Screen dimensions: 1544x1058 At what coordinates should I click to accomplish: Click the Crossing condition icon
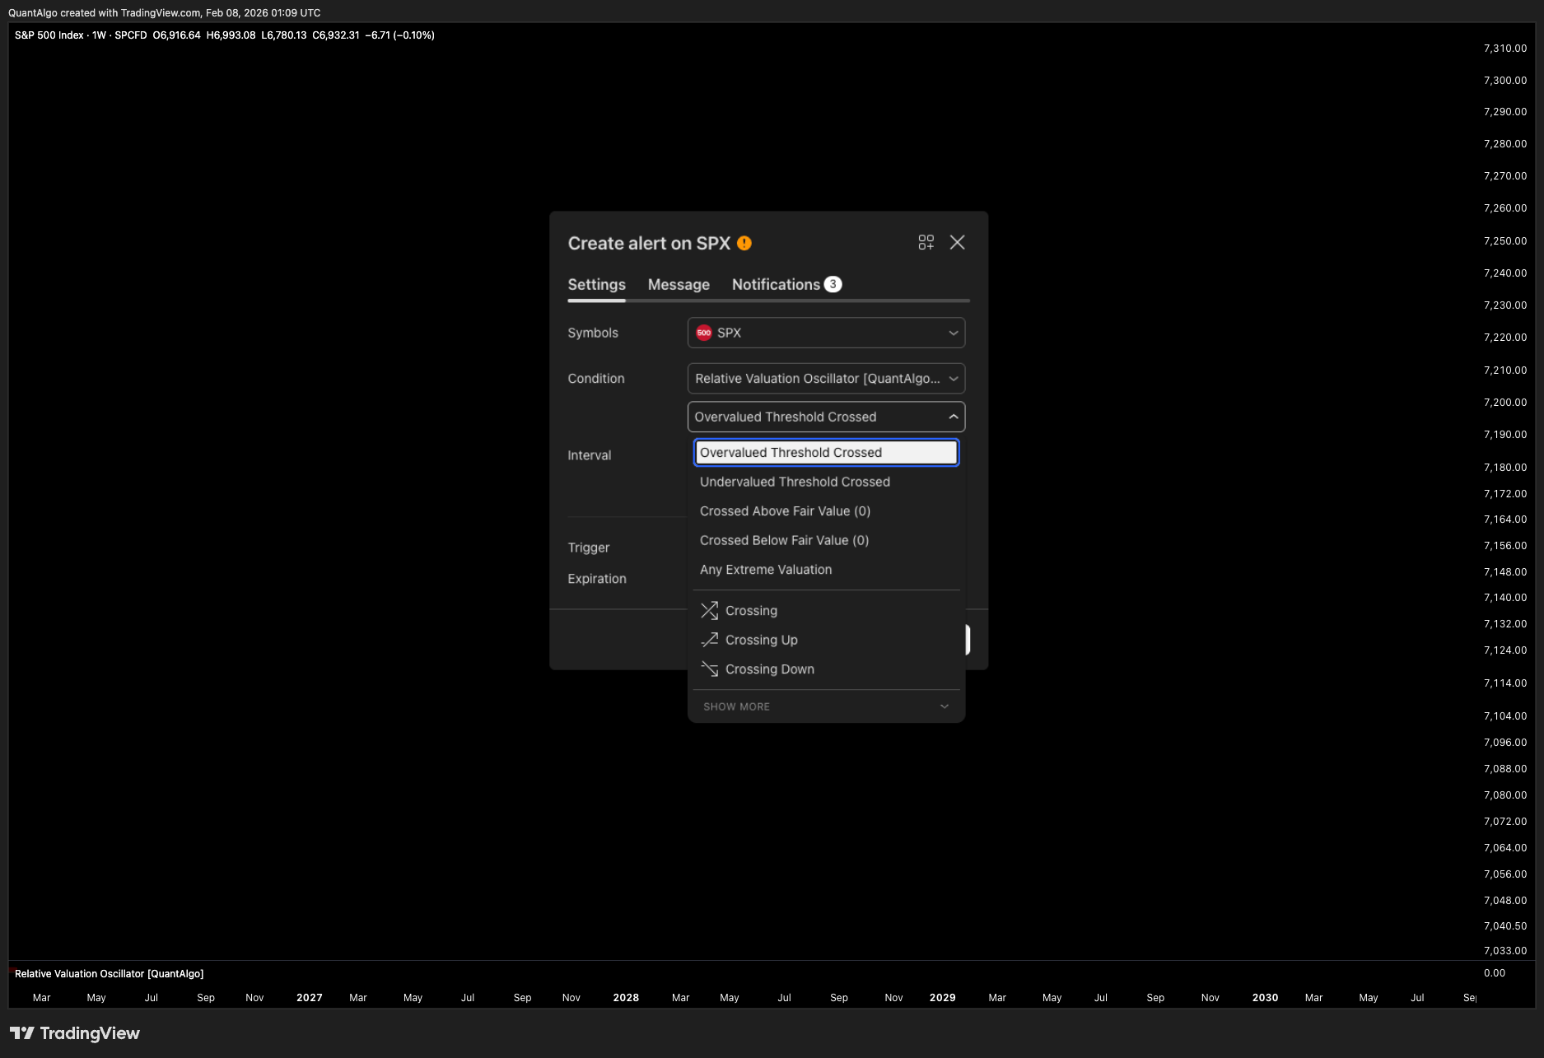(x=709, y=610)
